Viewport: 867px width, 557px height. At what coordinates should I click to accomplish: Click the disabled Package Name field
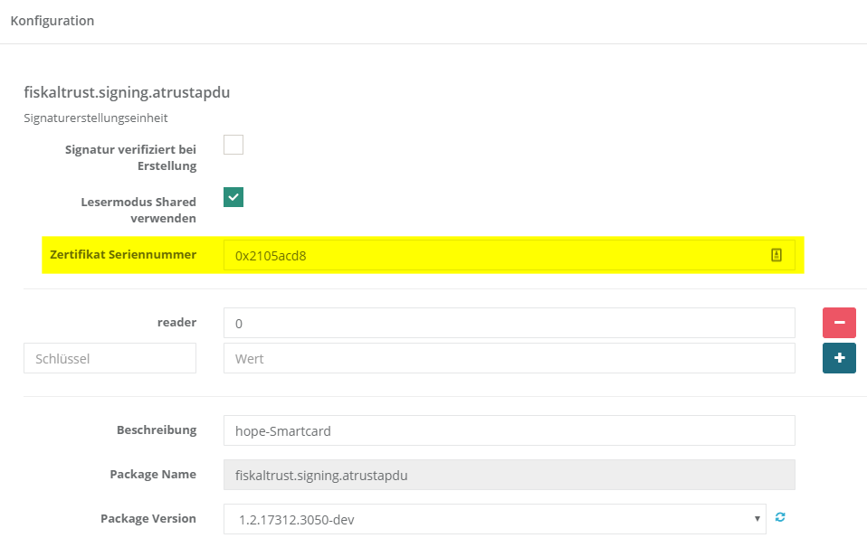pos(510,475)
